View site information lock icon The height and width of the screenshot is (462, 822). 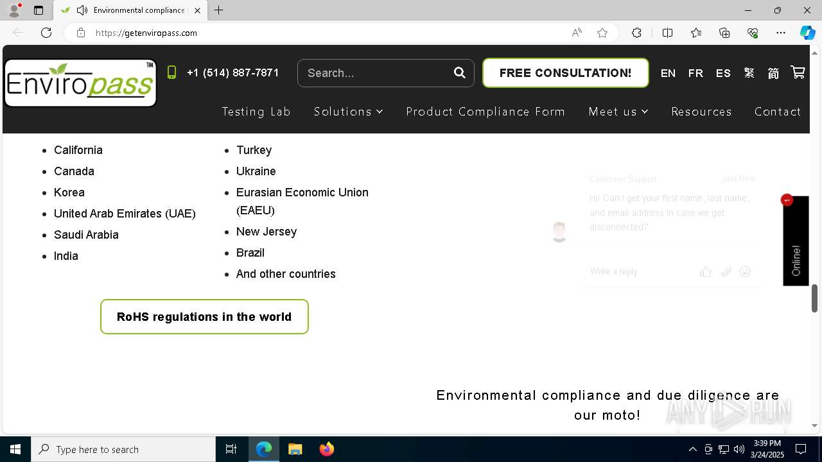81,33
